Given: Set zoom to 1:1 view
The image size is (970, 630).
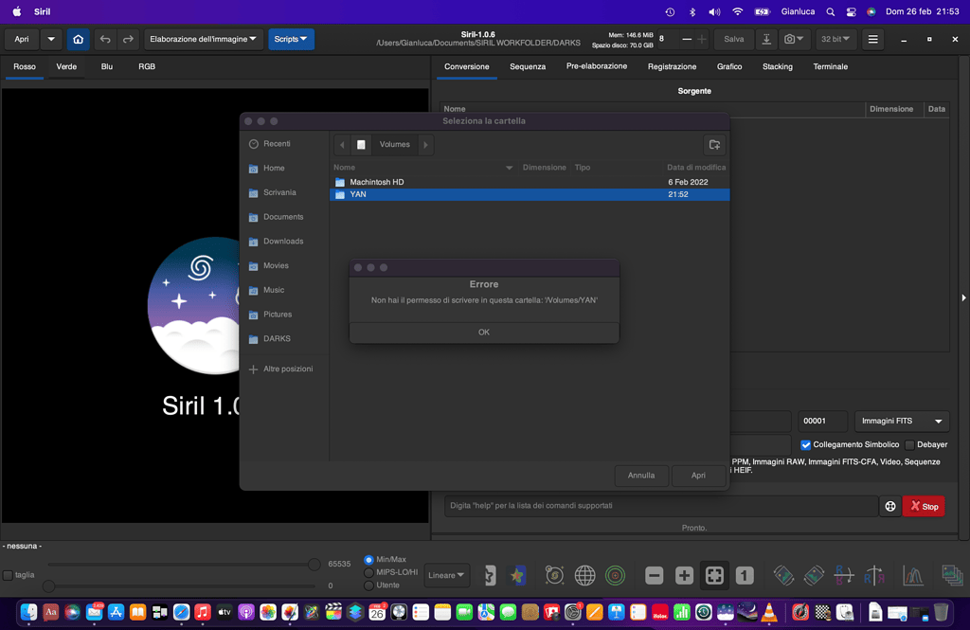Looking at the screenshot, I should tap(745, 574).
